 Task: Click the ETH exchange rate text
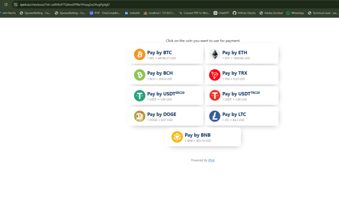[236, 58]
